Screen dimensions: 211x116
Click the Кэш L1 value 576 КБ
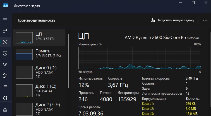pyautogui.click(x=191, y=104)
